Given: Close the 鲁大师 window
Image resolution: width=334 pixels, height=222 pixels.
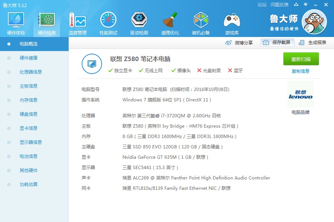Looking at the screenshot, I should click(326, 5).
